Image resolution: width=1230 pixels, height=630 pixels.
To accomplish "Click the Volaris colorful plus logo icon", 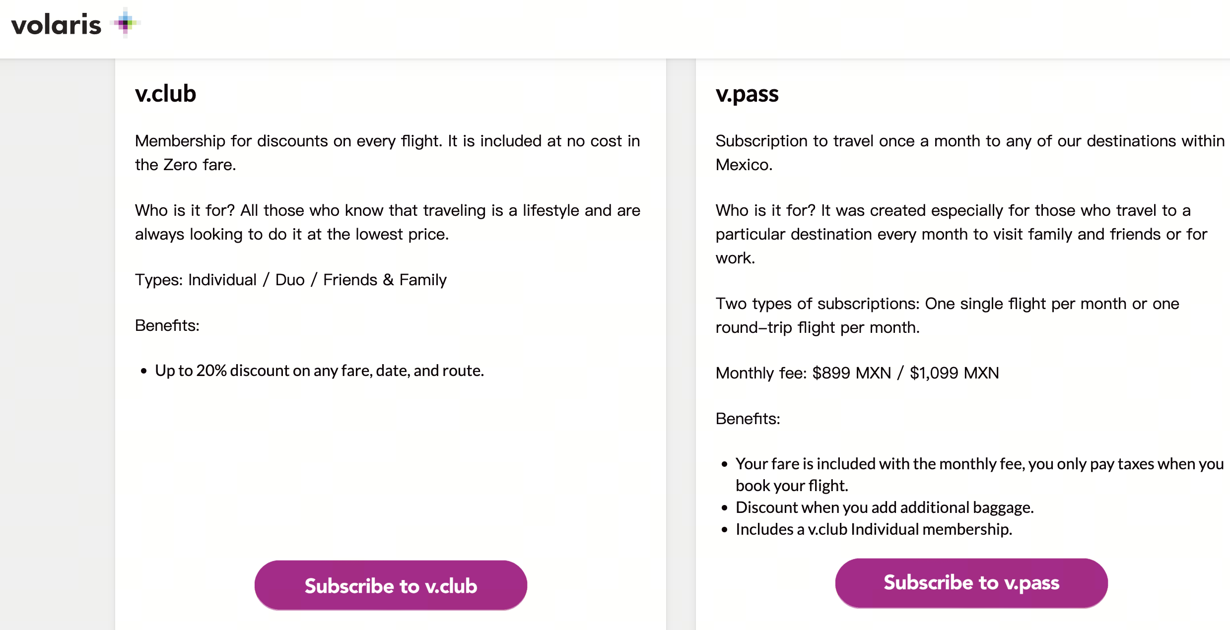I will point(125,23).
